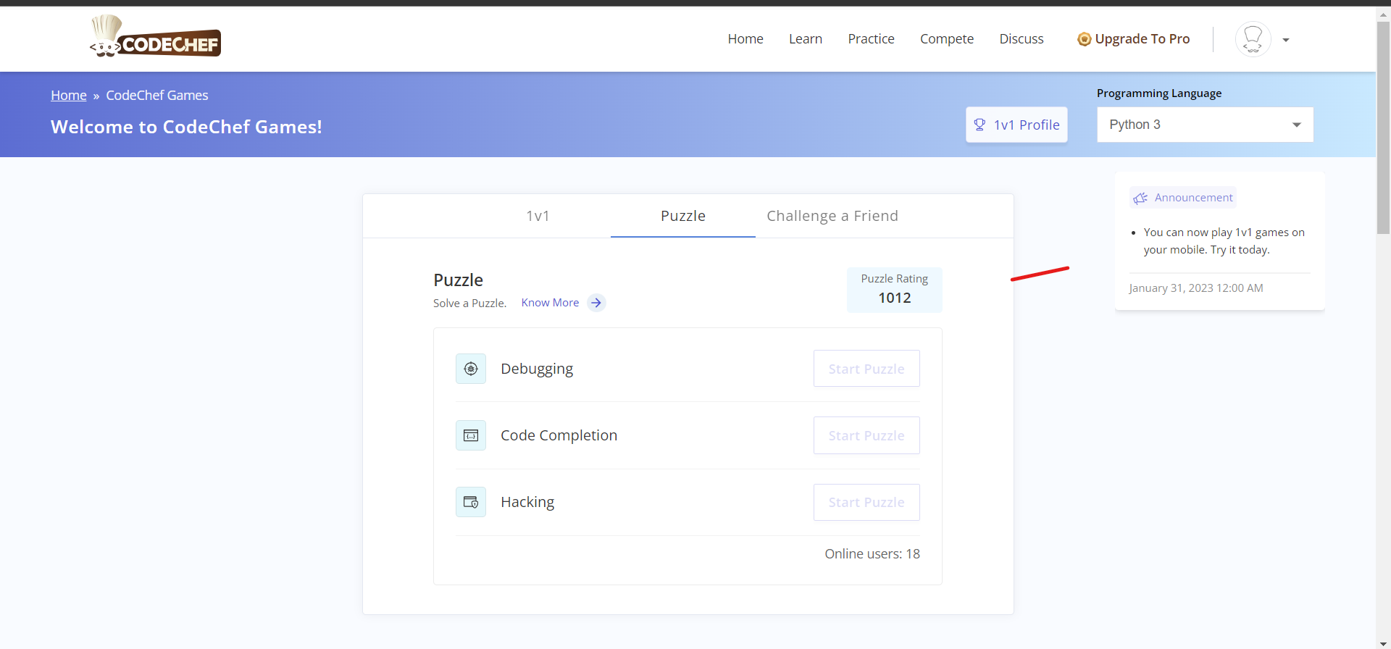The height and width of the screenshot is (649, 1391).
Task: Click the Debugging puzzle icon
Action: coord(471,369)
